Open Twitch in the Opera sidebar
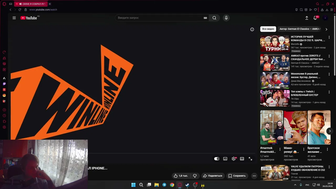This screenshot has height=189, width=336. [x=4, y=84]
